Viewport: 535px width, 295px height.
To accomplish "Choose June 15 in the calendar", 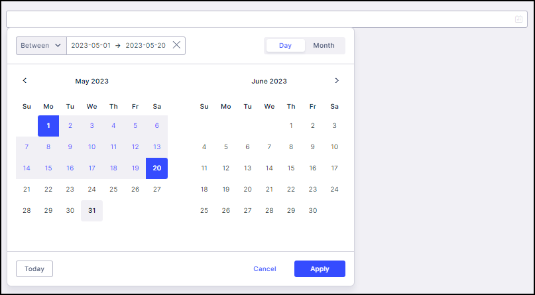I will click(x=291, y=168).
